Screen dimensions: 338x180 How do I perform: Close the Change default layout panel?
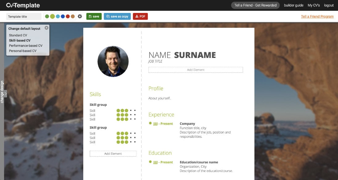46,28
